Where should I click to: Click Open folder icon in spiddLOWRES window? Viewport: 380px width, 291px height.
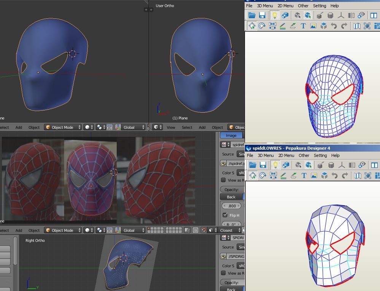(x=253, y=165)
